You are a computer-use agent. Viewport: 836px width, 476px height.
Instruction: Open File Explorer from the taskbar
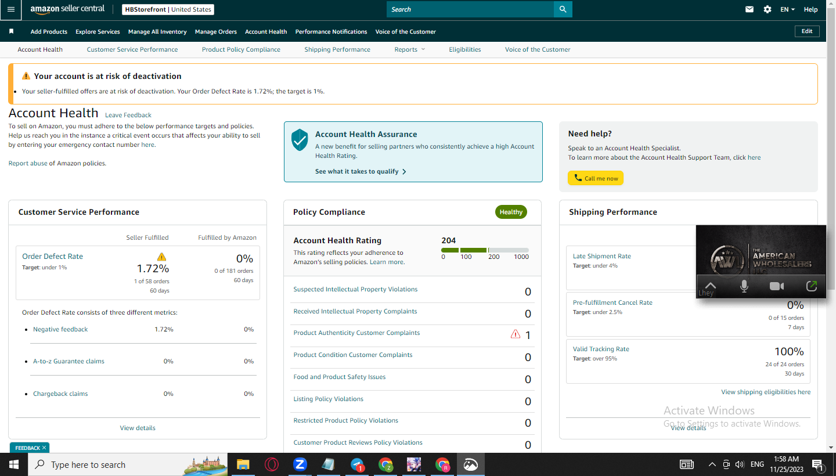click(x=243, y=464)
